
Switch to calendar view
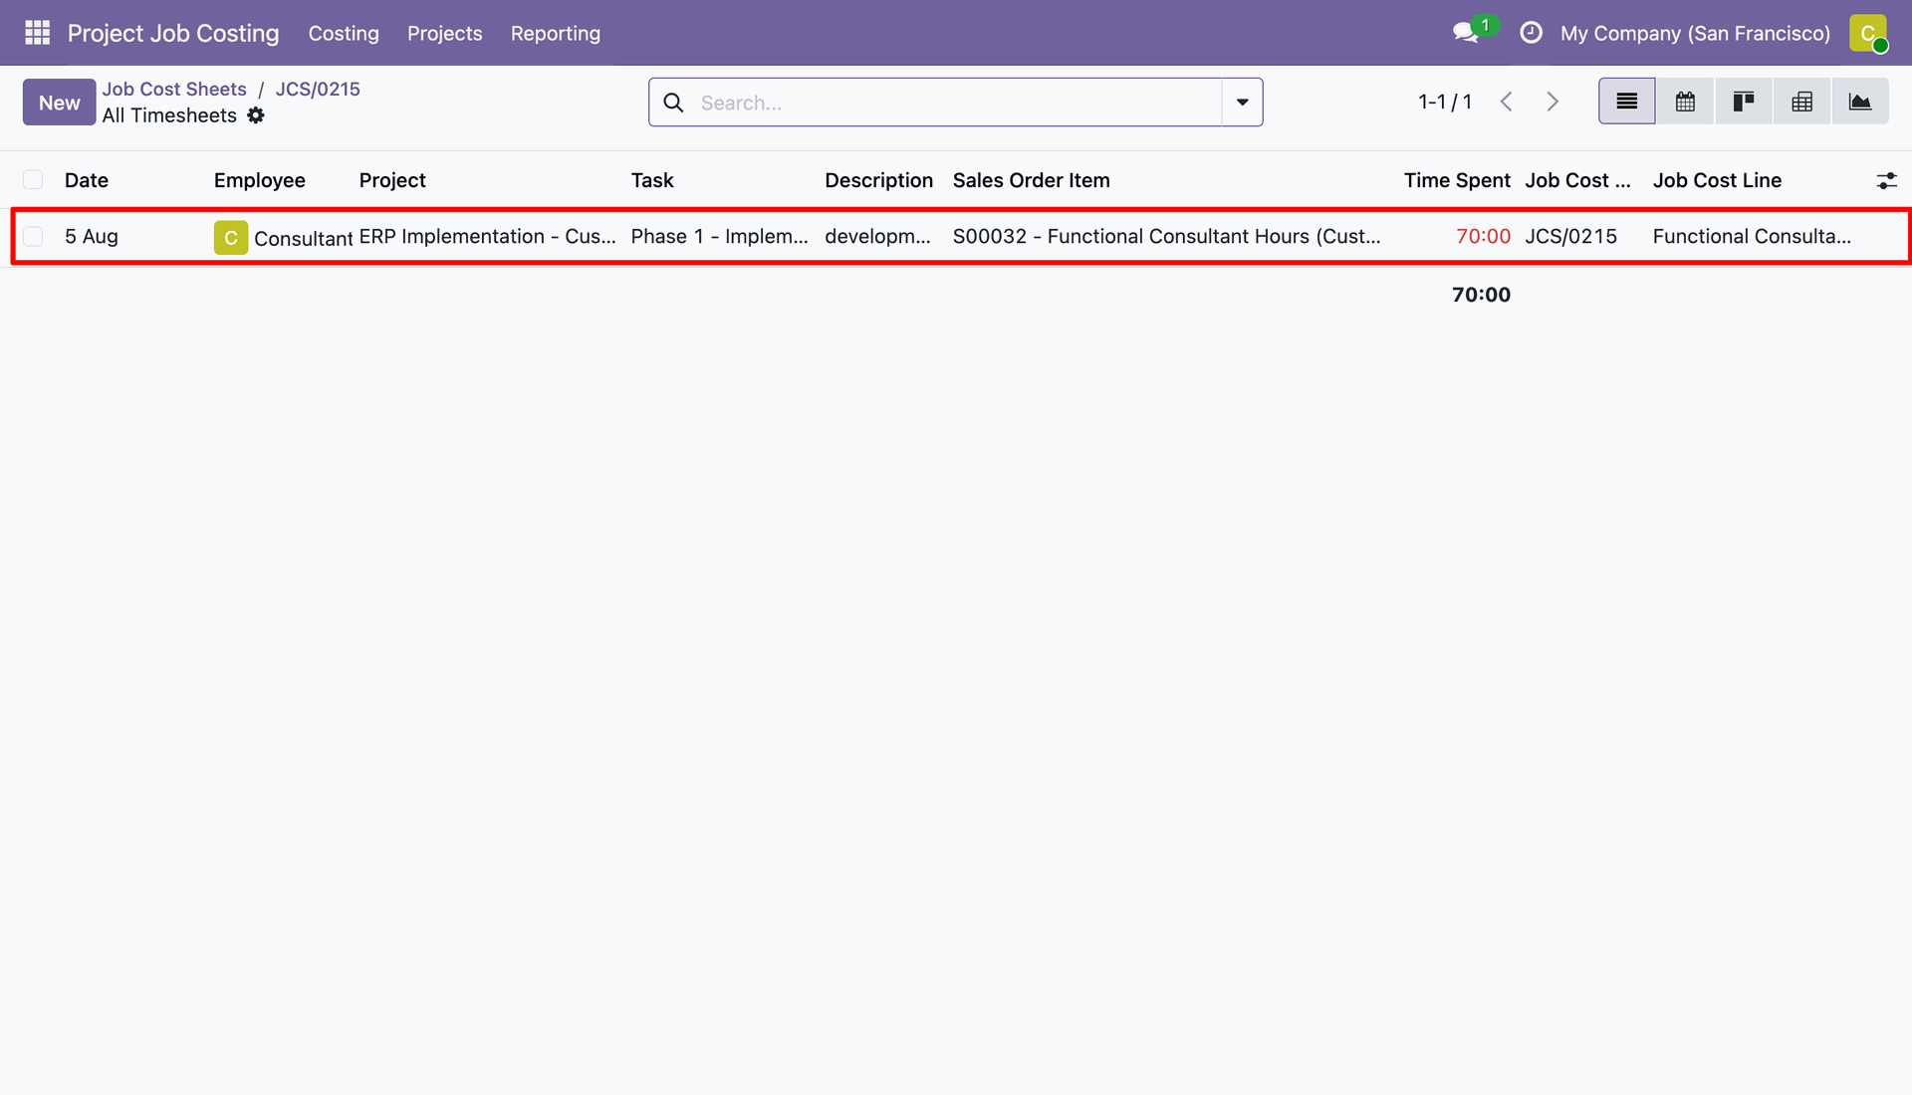[x=1685, y=102]
